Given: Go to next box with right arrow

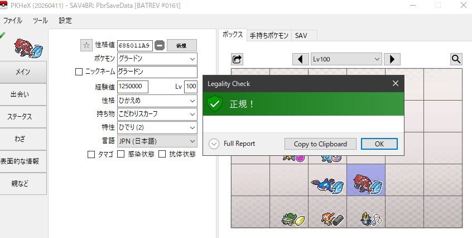Looking at the screenshot, I should click(392, 59).
